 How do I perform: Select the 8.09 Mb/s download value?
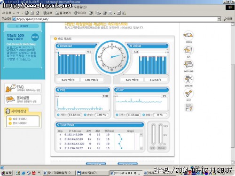68,80
